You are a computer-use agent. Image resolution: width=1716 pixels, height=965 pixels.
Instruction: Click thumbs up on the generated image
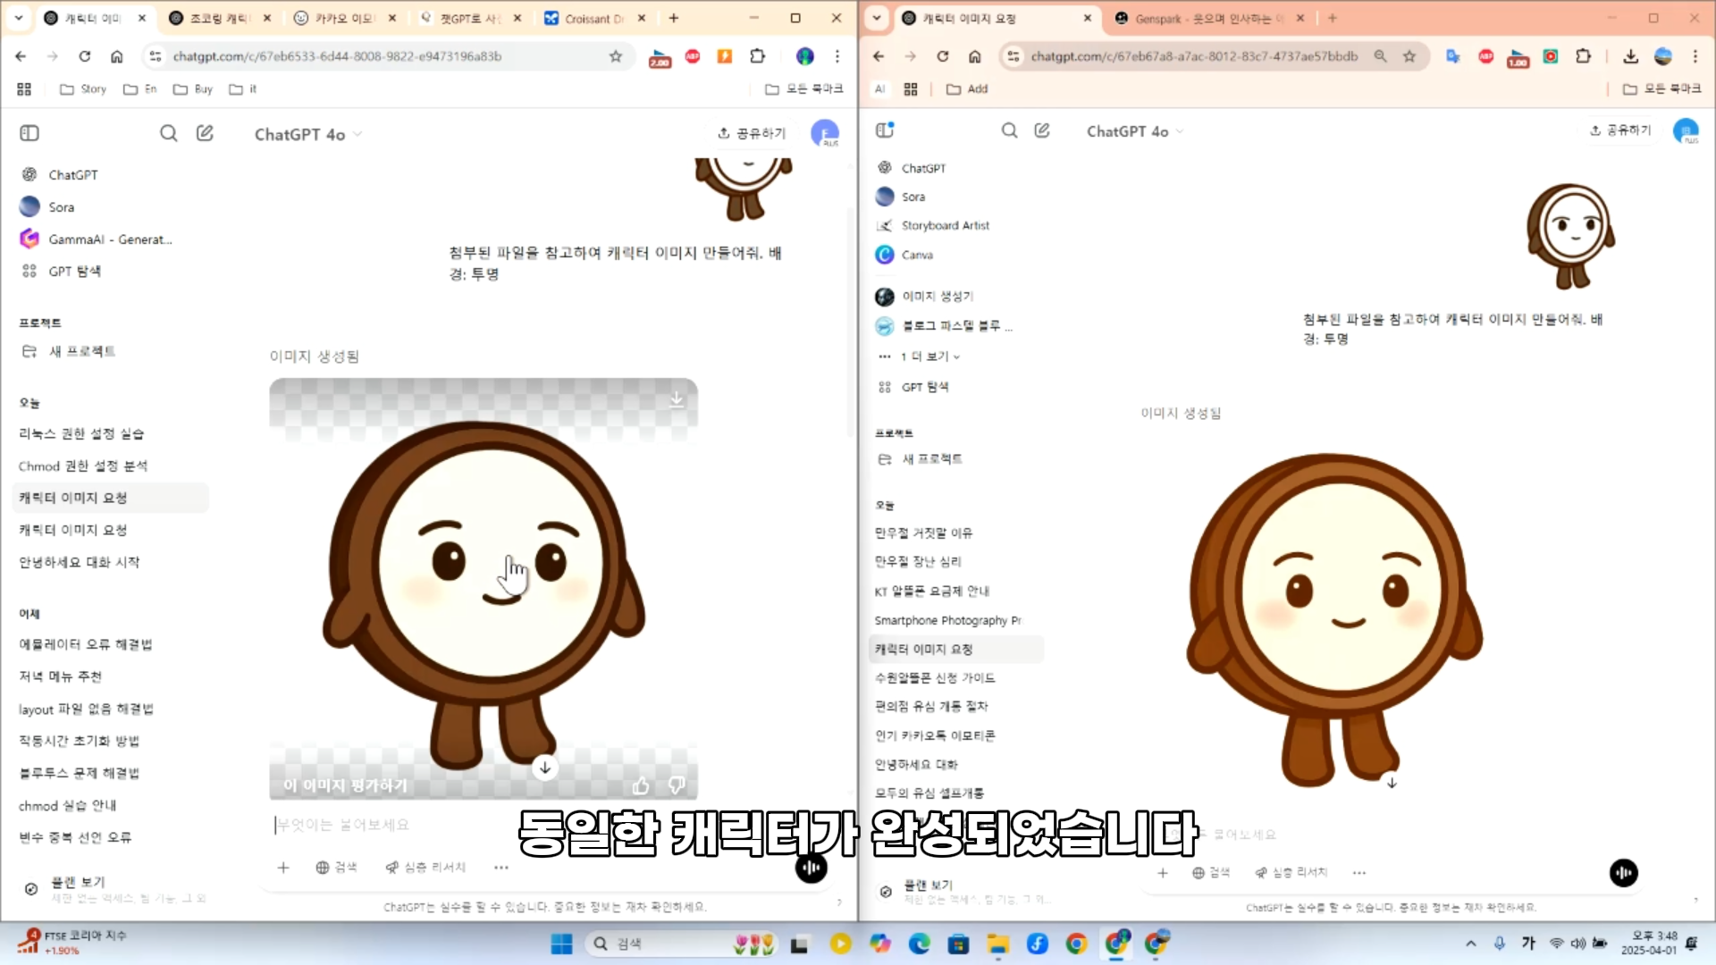pyautogui.click(x=641, y=785)
